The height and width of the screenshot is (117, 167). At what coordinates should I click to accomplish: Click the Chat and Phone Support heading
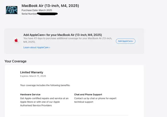coord(88,94)
